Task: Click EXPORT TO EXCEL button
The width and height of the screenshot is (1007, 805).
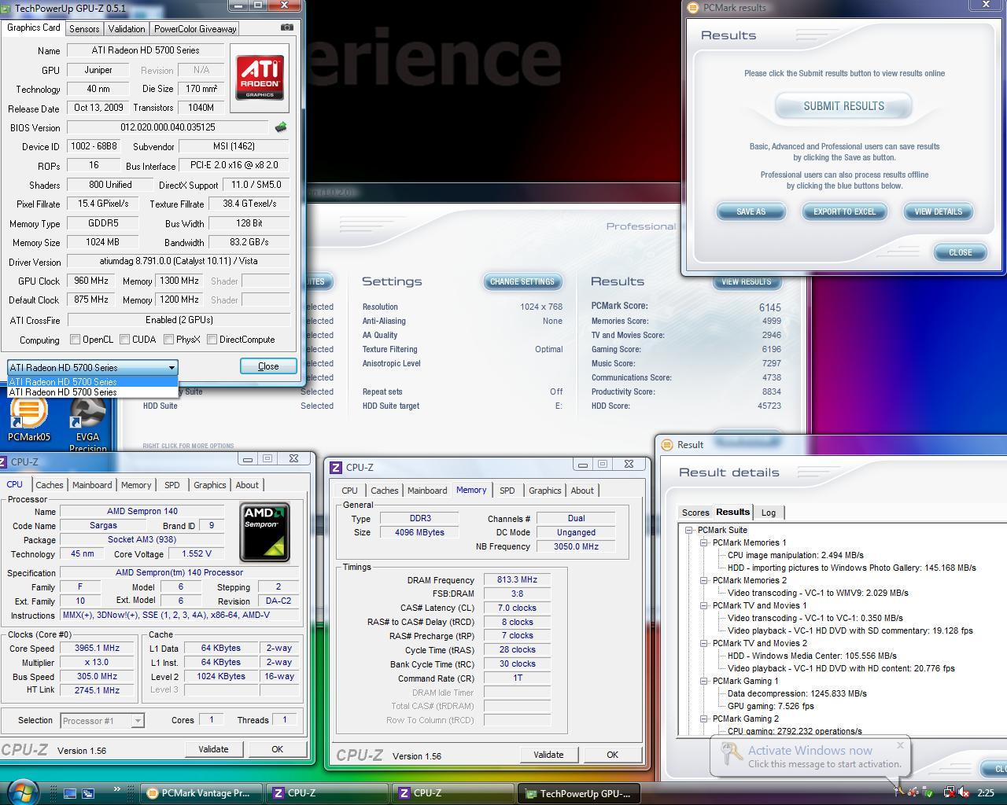Action: [844, 211]
